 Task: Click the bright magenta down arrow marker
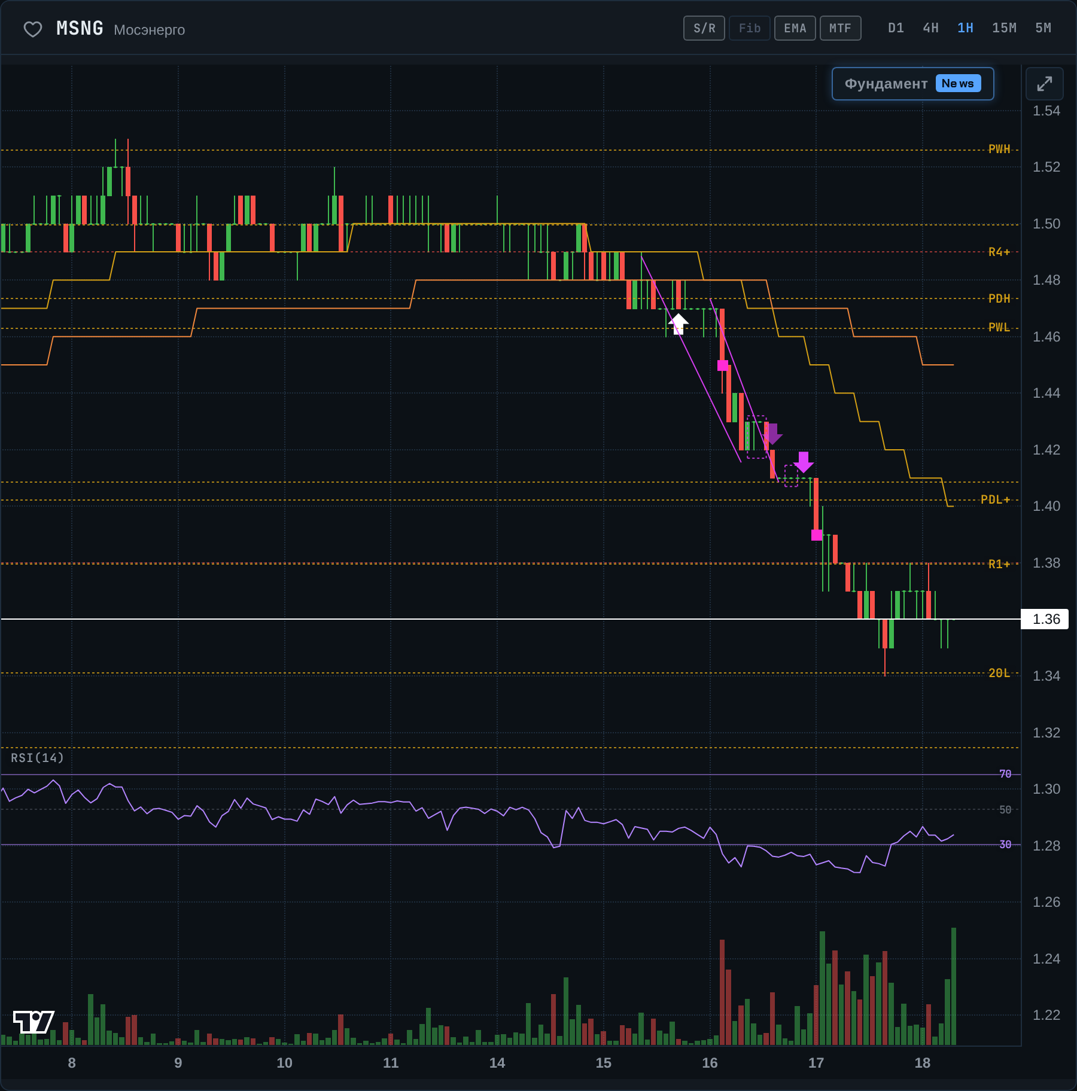[x=804, y=462]
